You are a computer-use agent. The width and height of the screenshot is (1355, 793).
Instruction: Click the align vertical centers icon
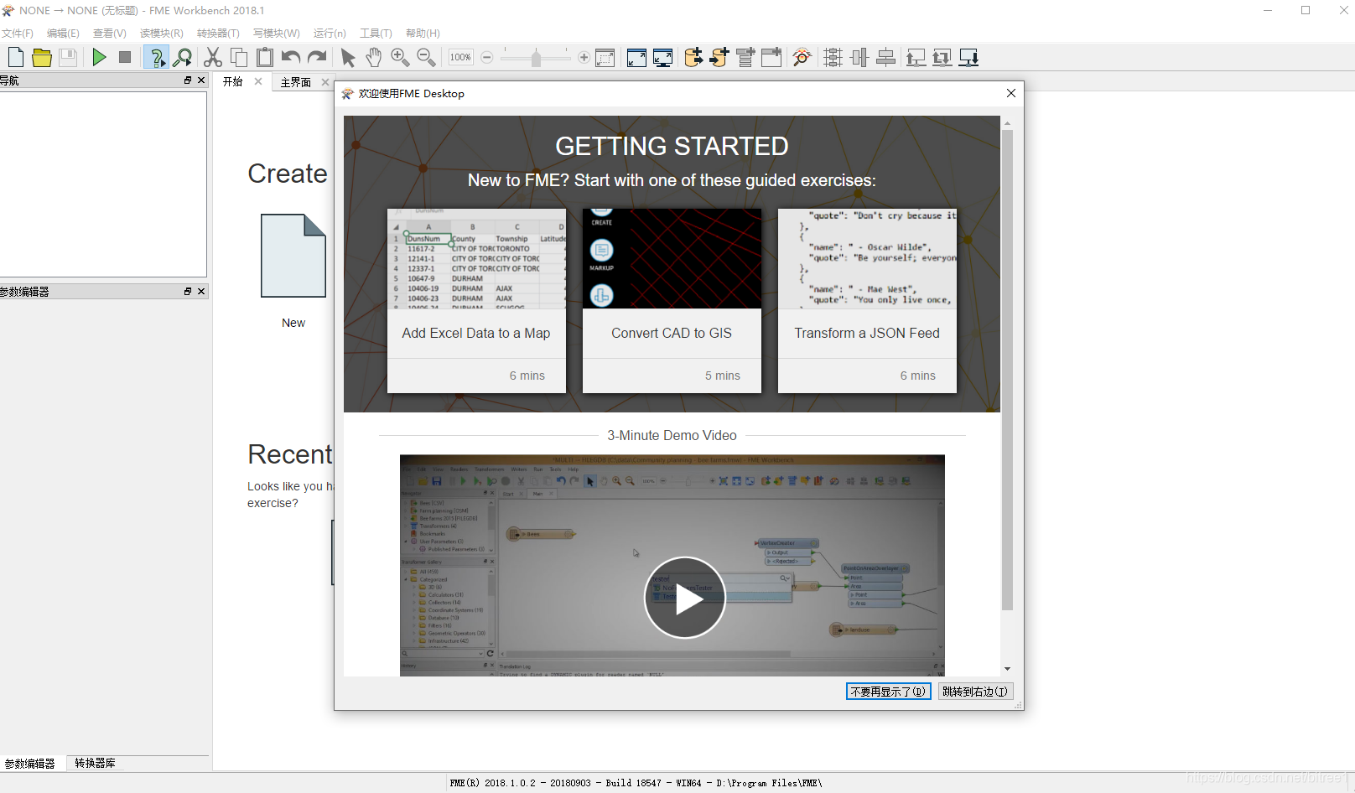click(859, 57)
